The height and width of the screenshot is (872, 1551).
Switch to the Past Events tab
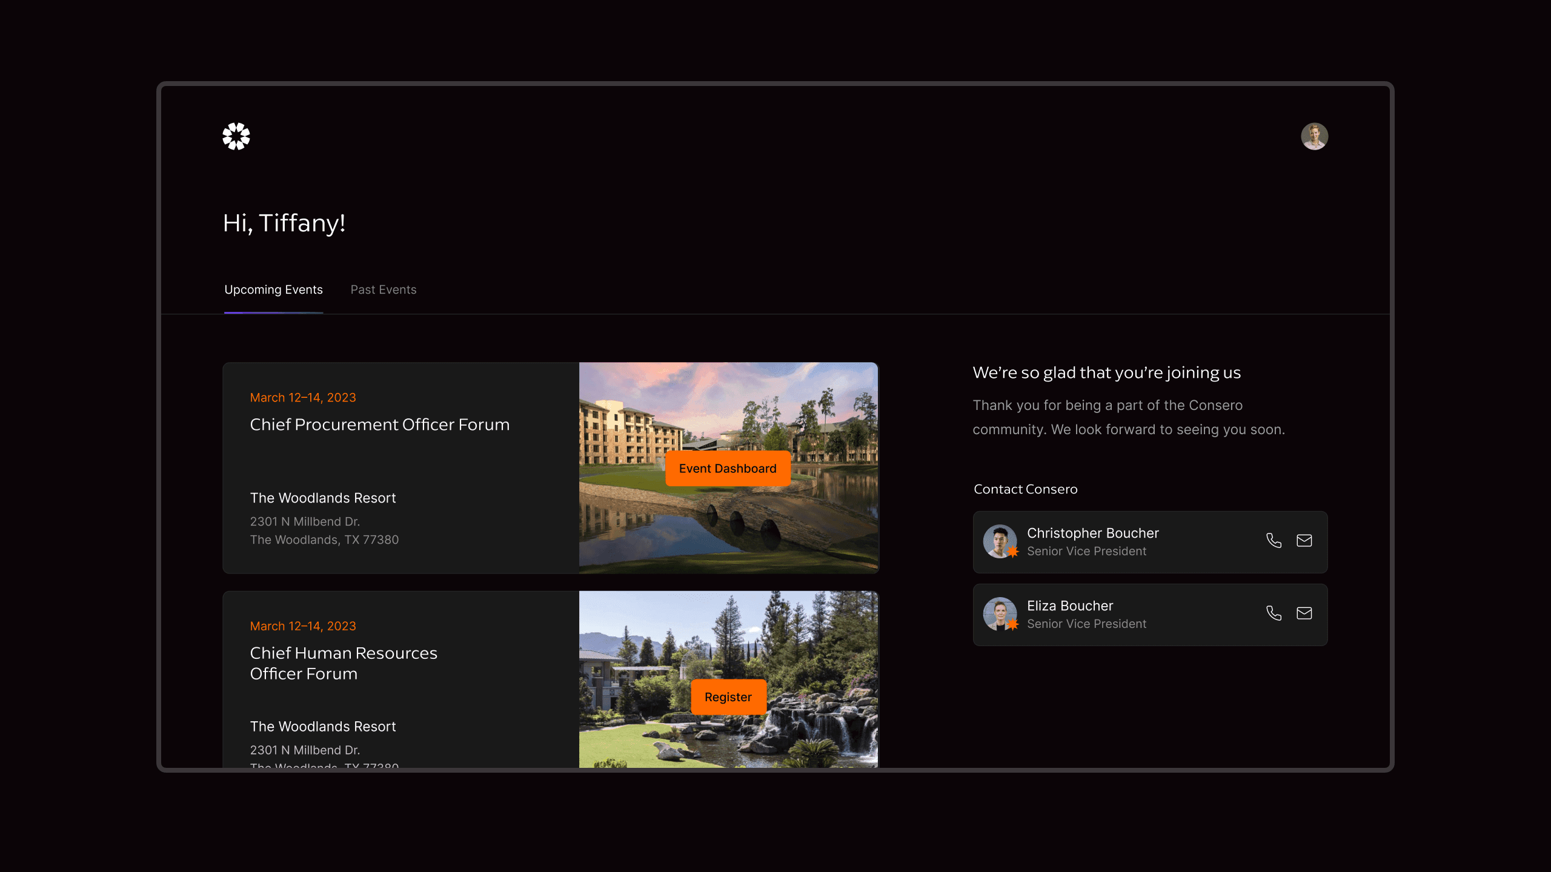click(384, 290)
